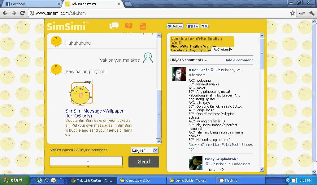317x185 pixels.
Task: Click the user avatar beside iyak pa yun
Action: 148,58
